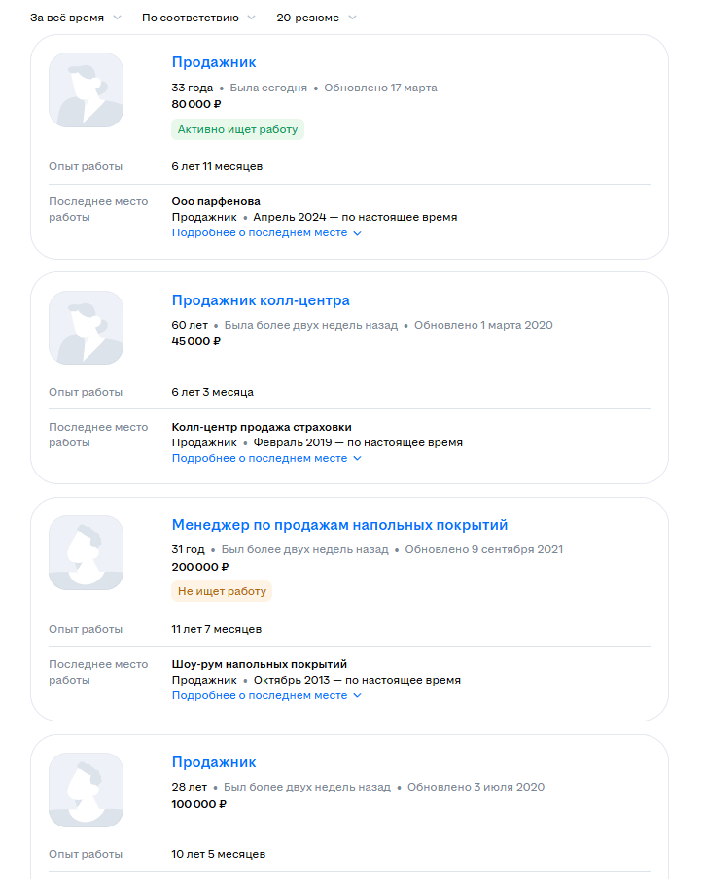Open Менеджер по продажам напольных покрытий resume

point(339,525)
